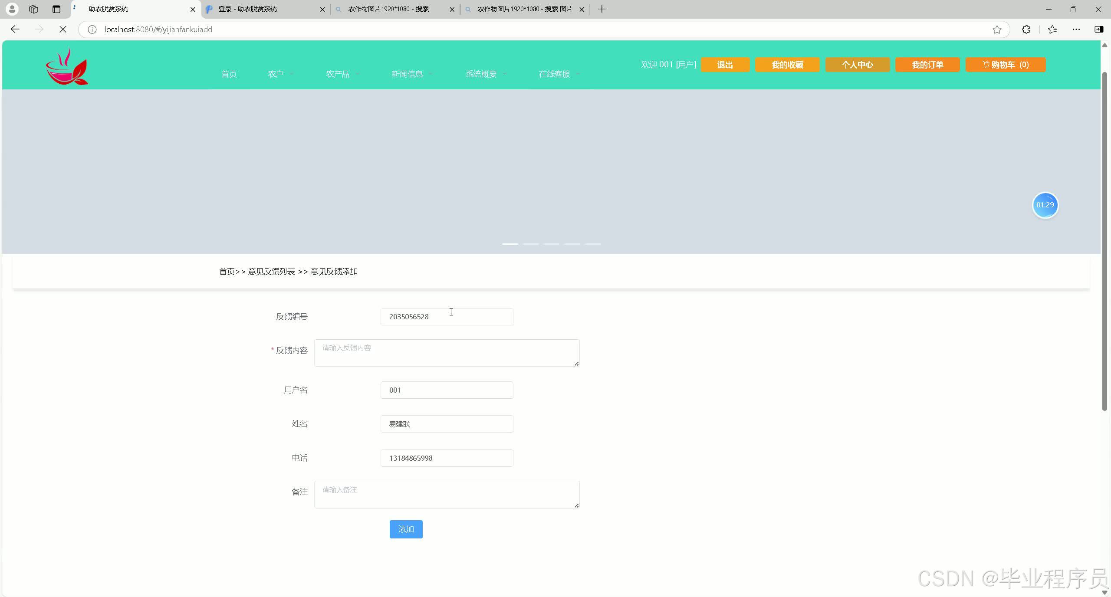Click the 反馈编号 input field

(447, 317)
